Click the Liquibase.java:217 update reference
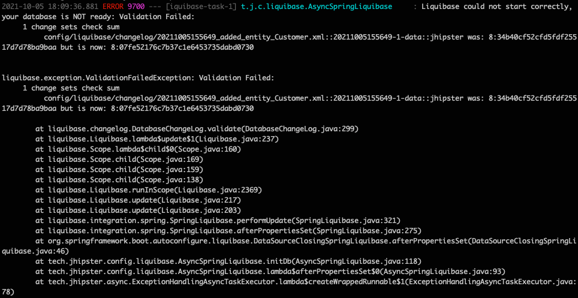Viewport: 578px width, 298px height. pos(209,200)
